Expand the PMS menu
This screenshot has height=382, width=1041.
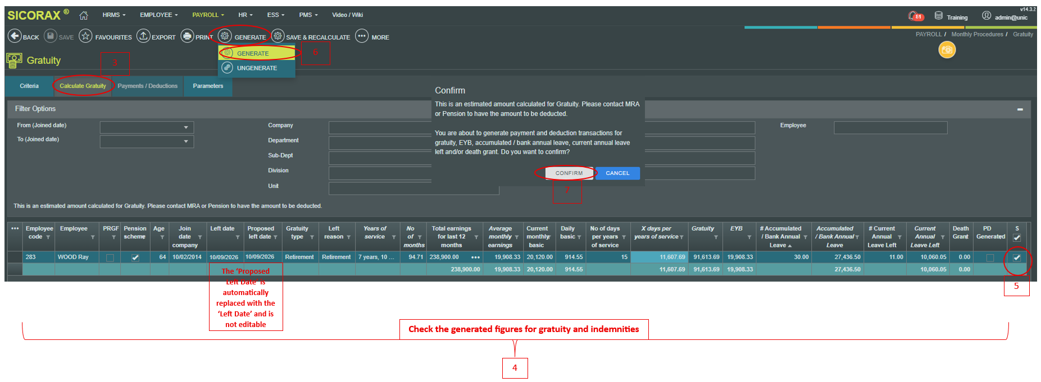(308, 15)
